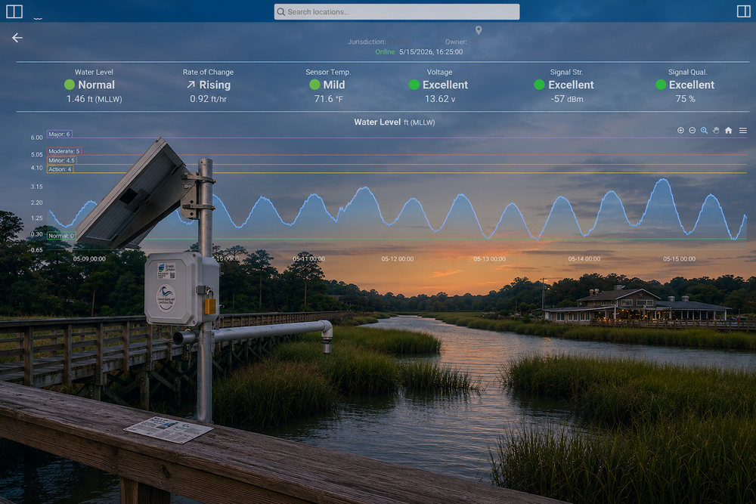Click the map location pin icon
Image resolution: width=756 pixels, height=504 pixels.
coord(479,30)
